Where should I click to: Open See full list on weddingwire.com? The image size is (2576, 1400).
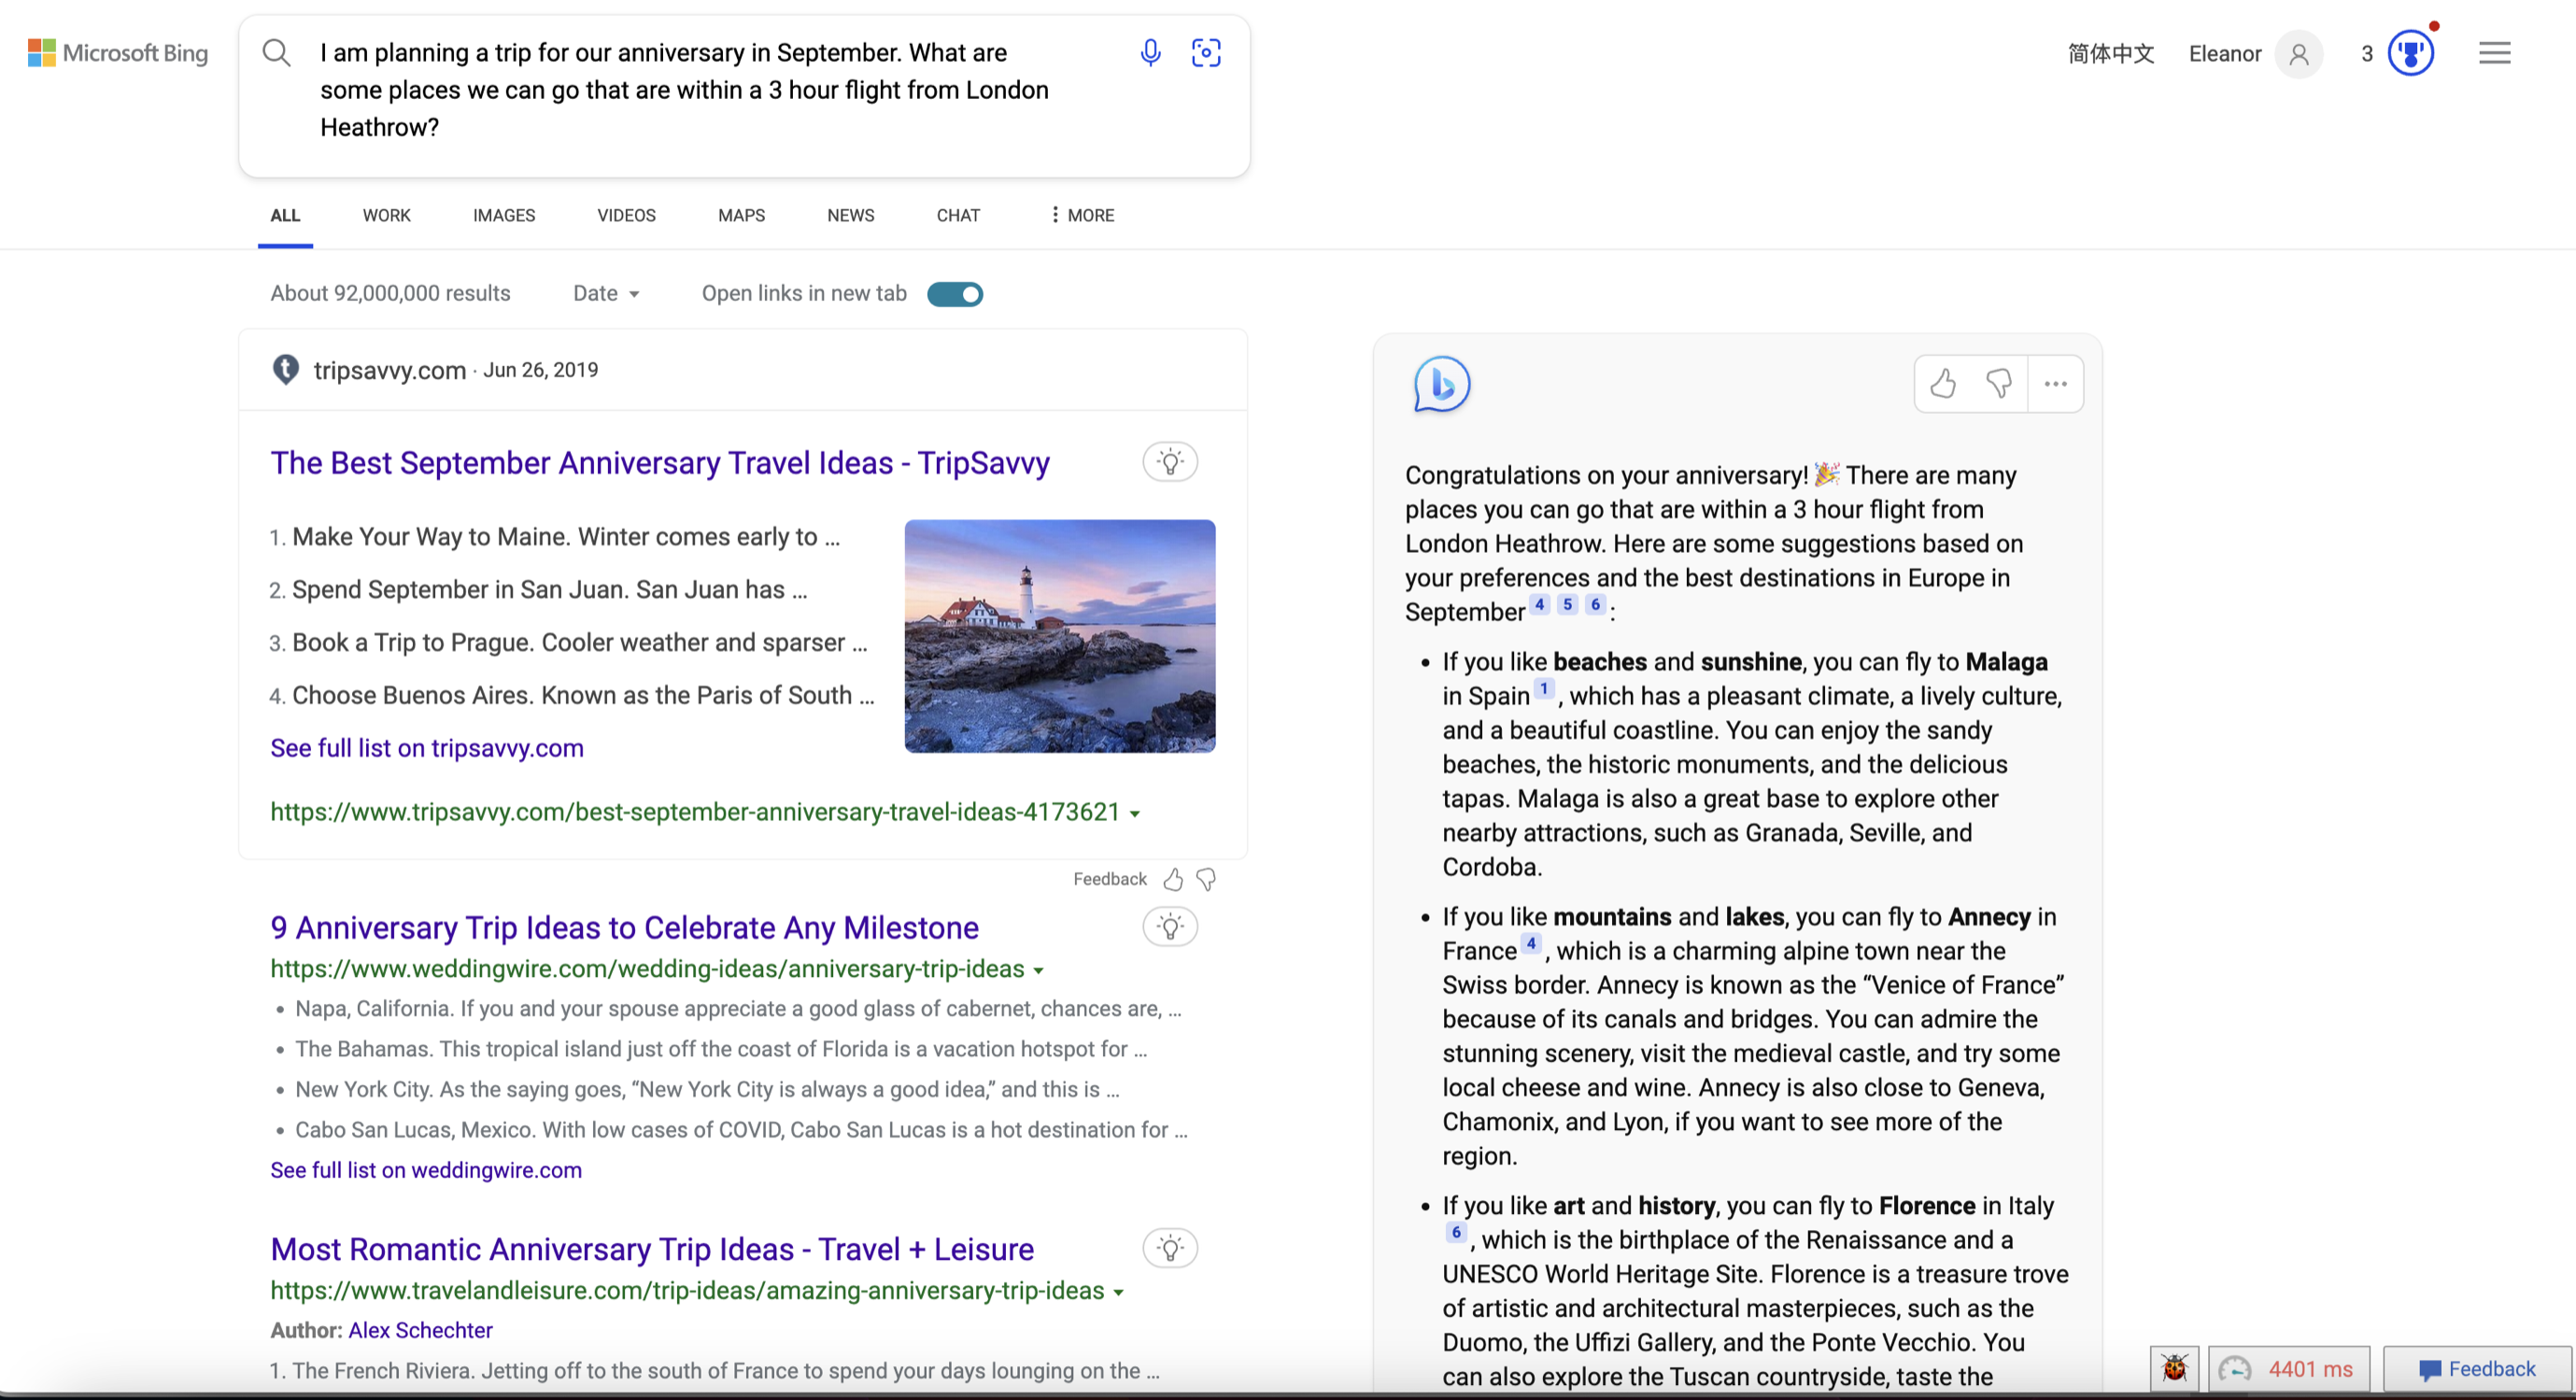426,1170
